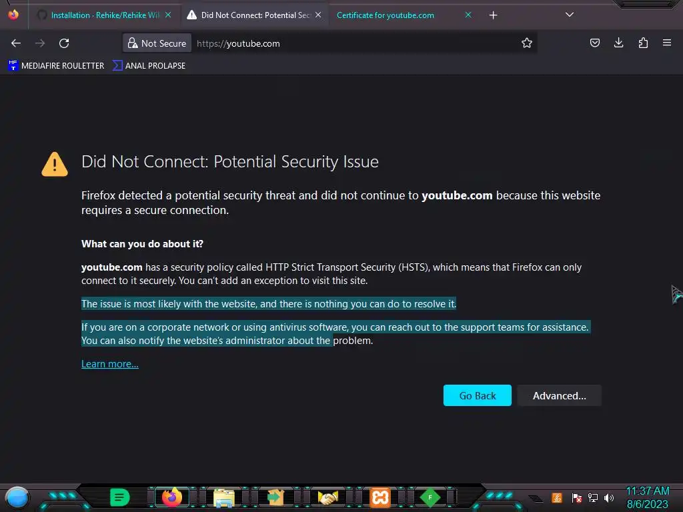The image size is (683, 512).
Task: Open the Start orb
Action: [x=17, y=497]
